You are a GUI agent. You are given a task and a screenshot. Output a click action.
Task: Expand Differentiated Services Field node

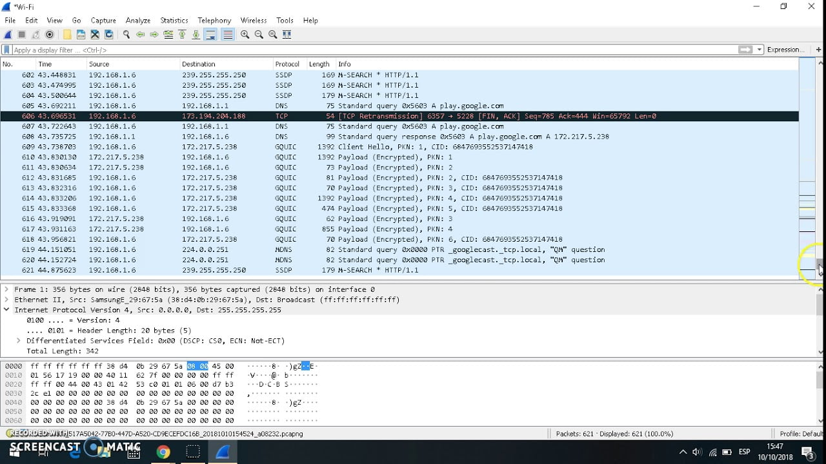19,341
